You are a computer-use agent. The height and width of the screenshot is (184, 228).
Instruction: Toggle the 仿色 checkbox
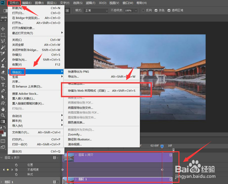click(x=156, y=10)
